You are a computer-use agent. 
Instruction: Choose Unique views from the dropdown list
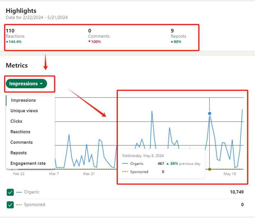point(30,111)
